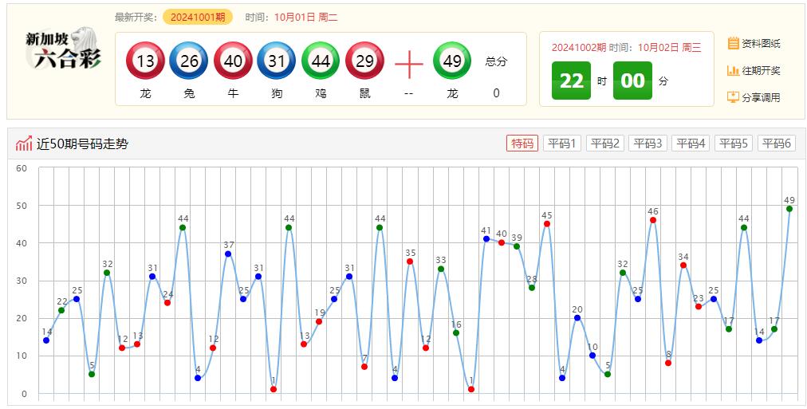807x409 pixels.
Task: Select the 特码 tab
Action: tap(522, 144)
